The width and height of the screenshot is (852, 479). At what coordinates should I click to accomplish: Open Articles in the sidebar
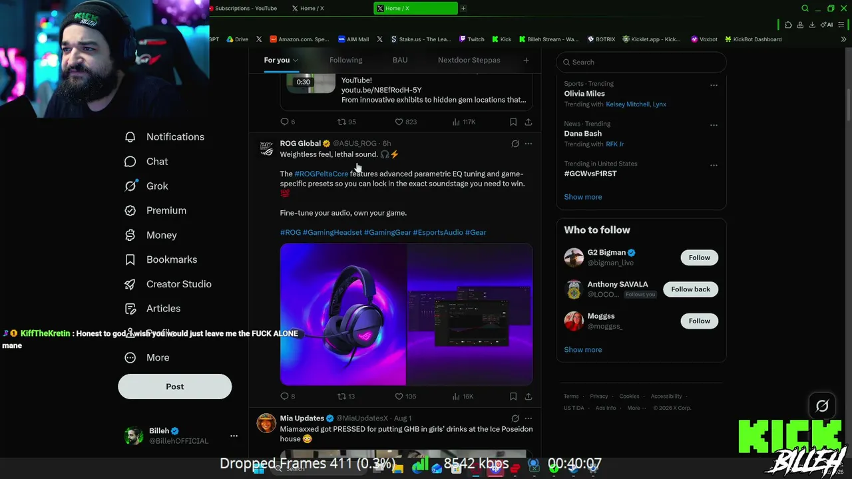152,309
